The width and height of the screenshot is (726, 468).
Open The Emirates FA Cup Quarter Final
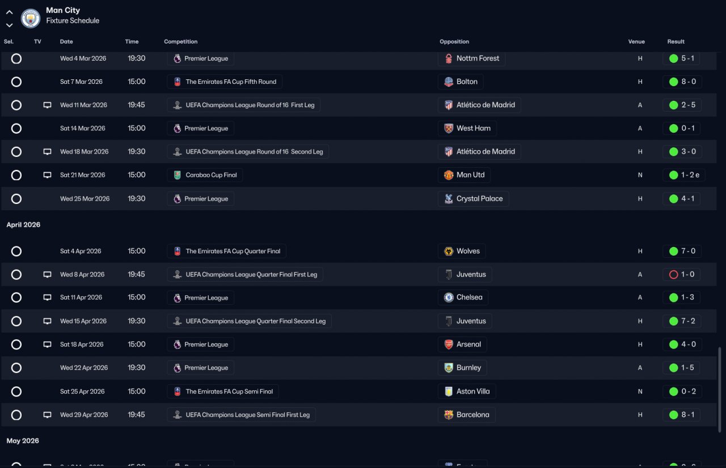coord(226,251)
